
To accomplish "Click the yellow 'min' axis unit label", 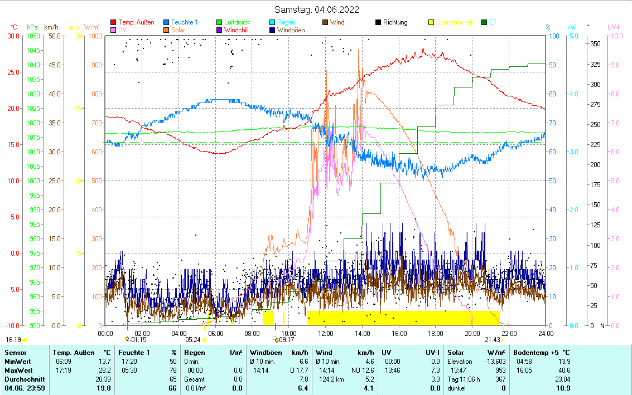I will (75, 27).
